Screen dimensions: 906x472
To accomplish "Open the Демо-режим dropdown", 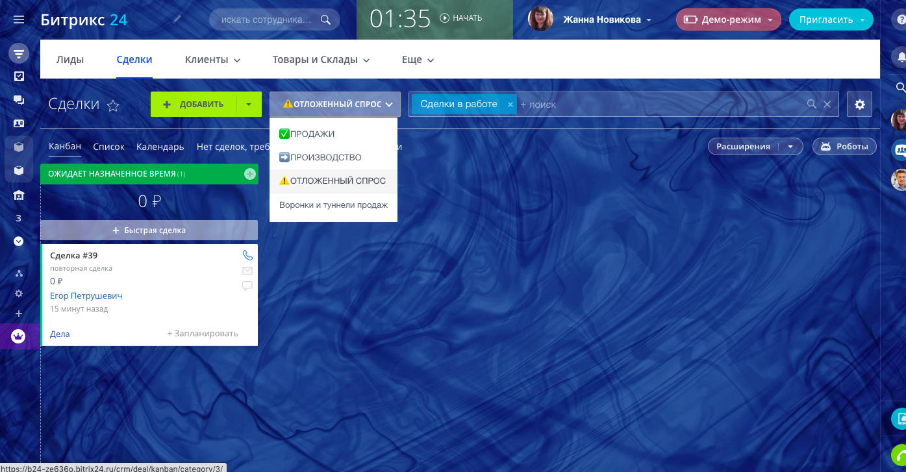I will point(728,19).
